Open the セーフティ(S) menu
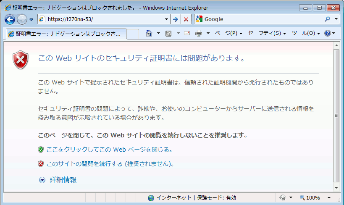Viewport: 344px width, 205px height. point(267,33)
